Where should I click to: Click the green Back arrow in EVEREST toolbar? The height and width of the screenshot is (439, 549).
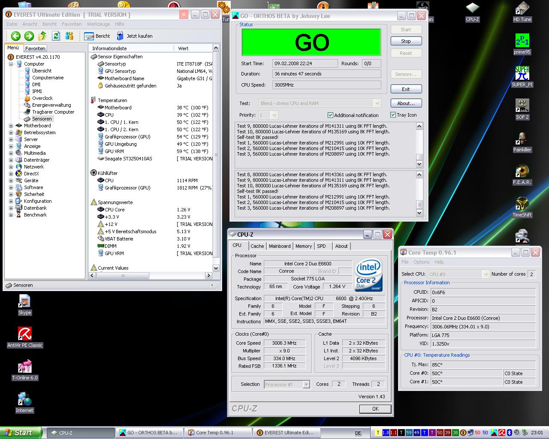(x=16, y=36)
